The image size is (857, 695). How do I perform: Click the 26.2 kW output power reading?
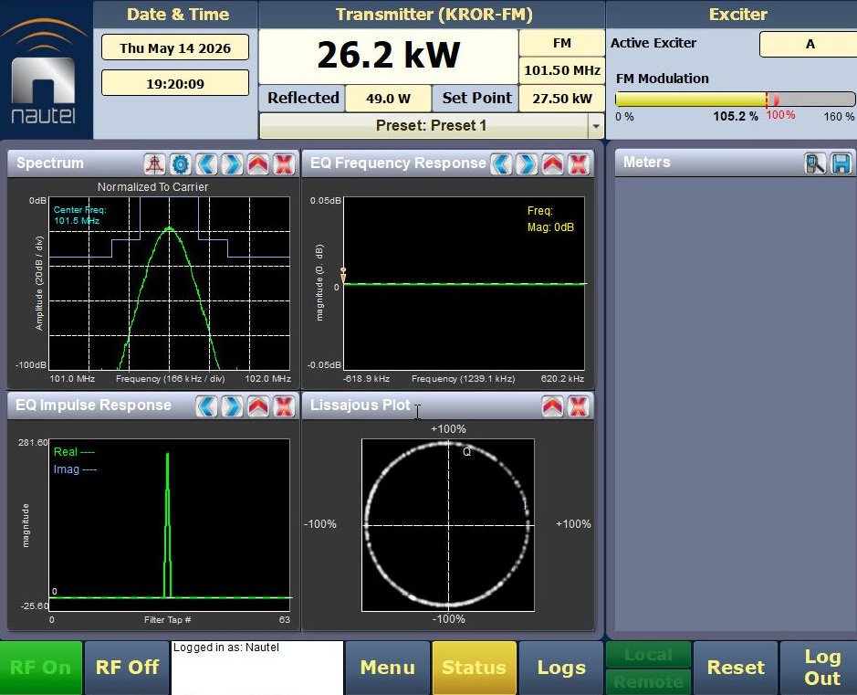click(x=388, y=55)
